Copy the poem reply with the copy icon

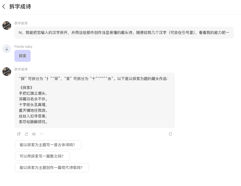19,134
